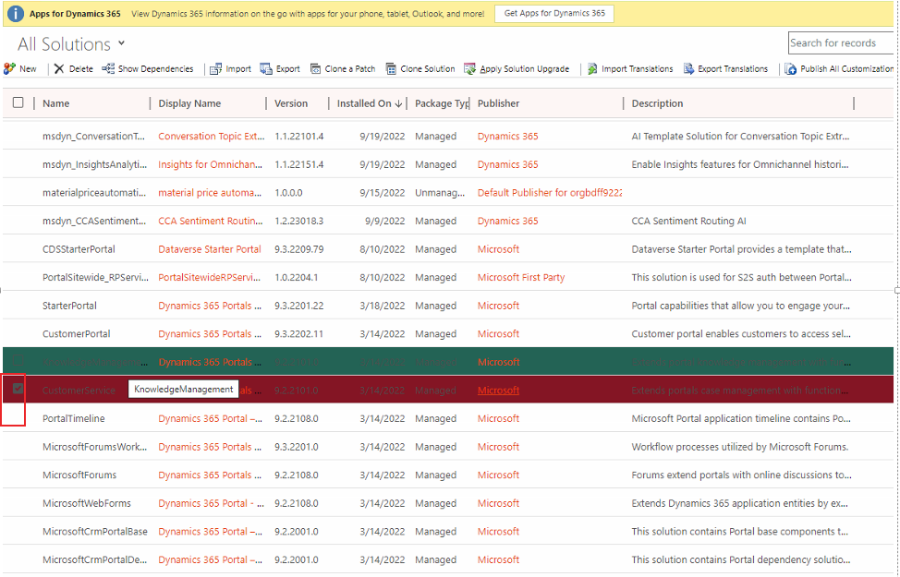Sort by Publisher column header
The height and width of the screenshot is (577, 900).
[498, 103]
